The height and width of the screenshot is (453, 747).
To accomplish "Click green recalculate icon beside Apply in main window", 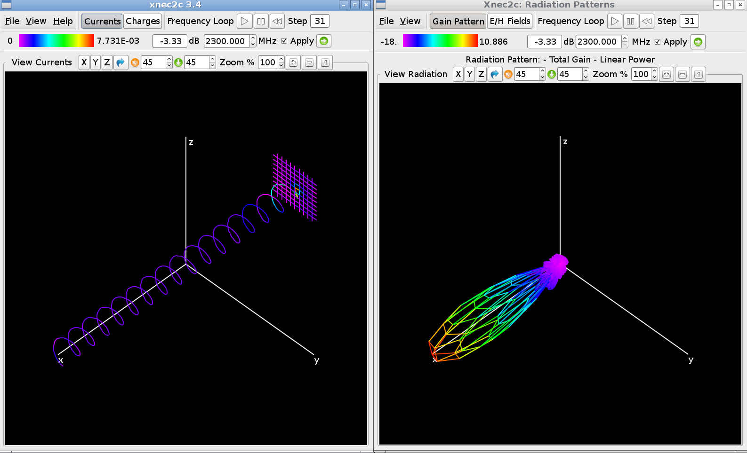I will click(x=324, y=41).
